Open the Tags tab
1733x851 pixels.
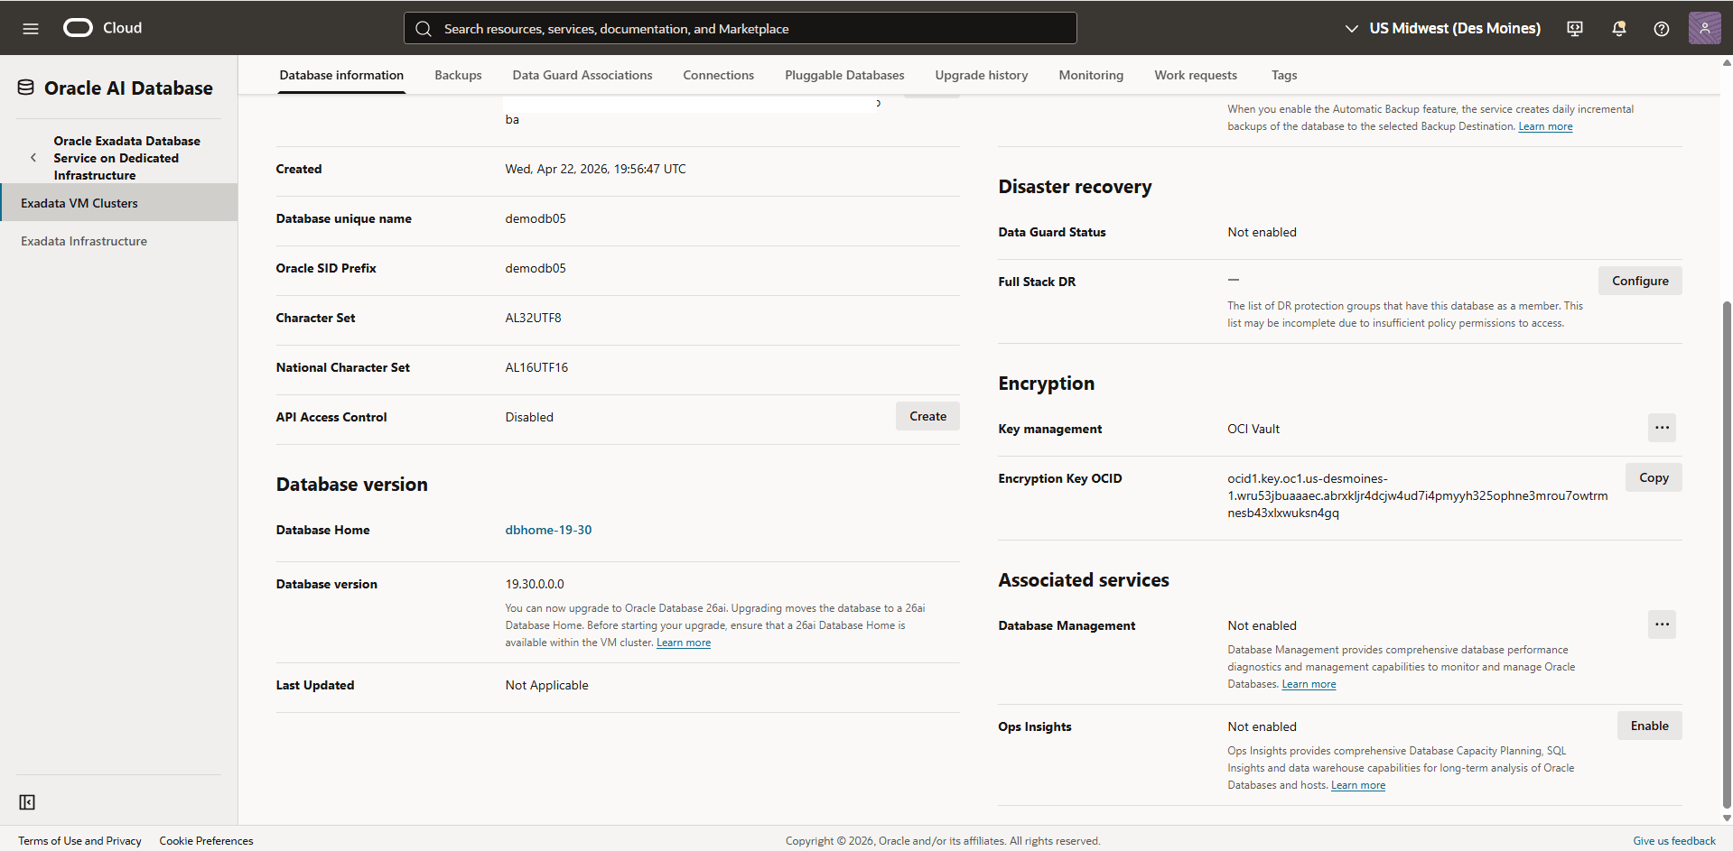[1284, 75]
